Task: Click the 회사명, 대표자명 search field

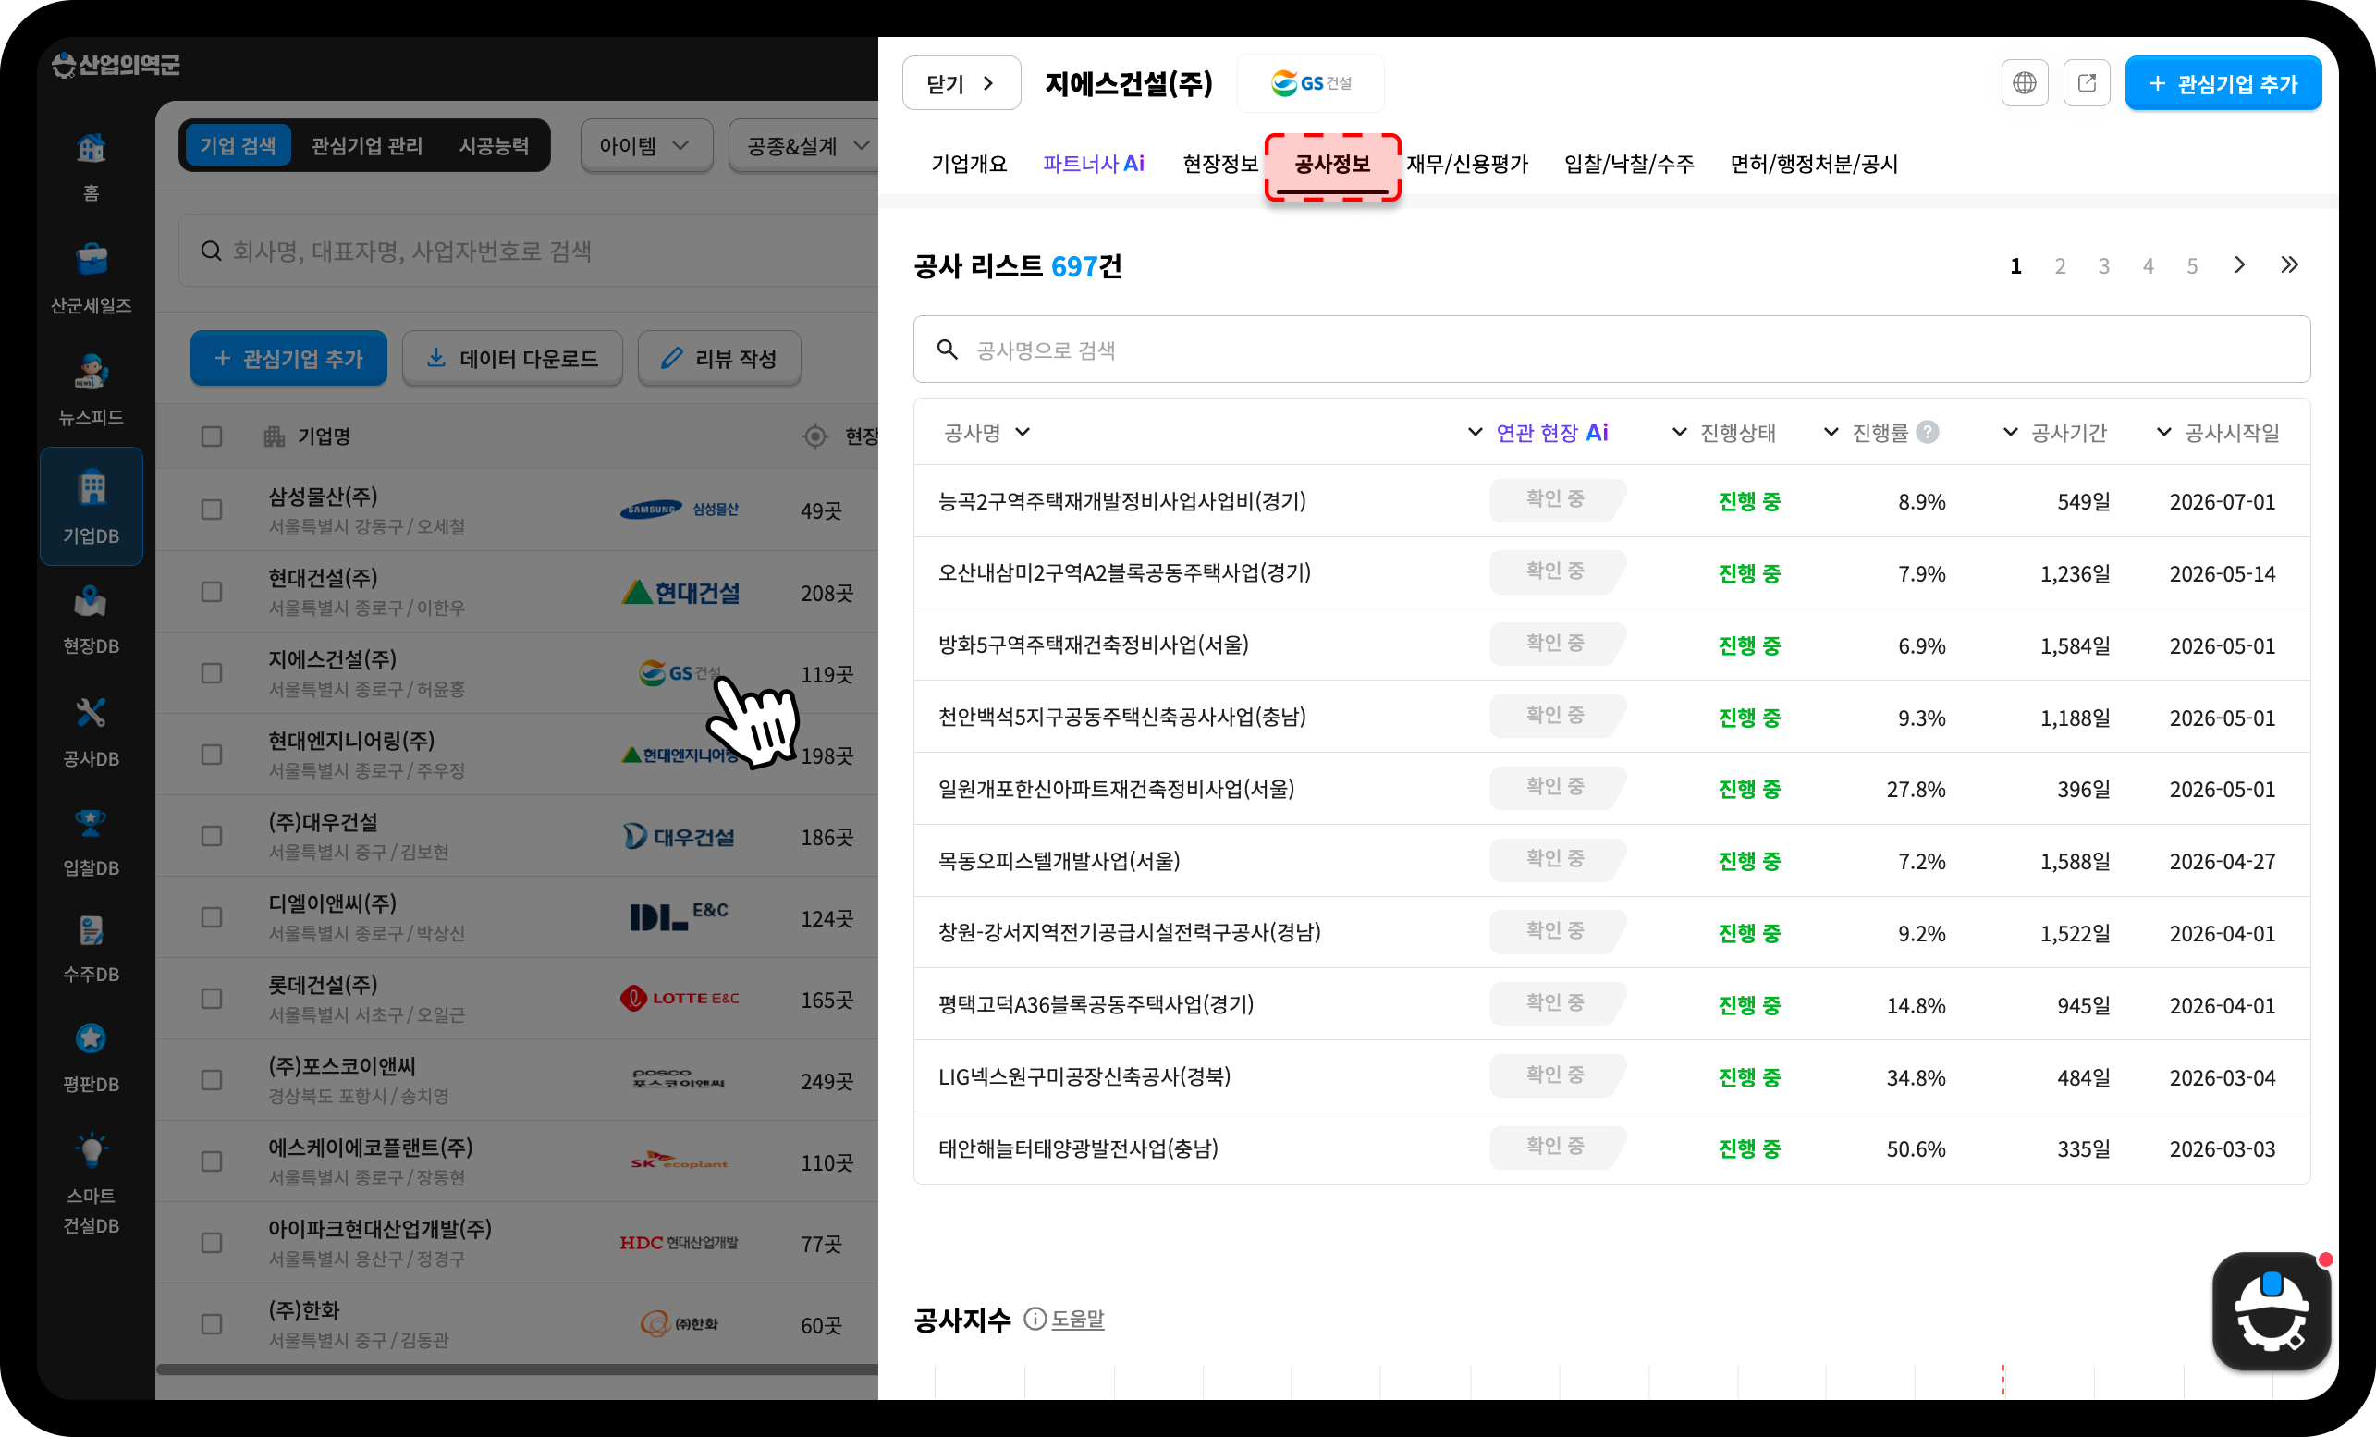Action: coord(529,251)
